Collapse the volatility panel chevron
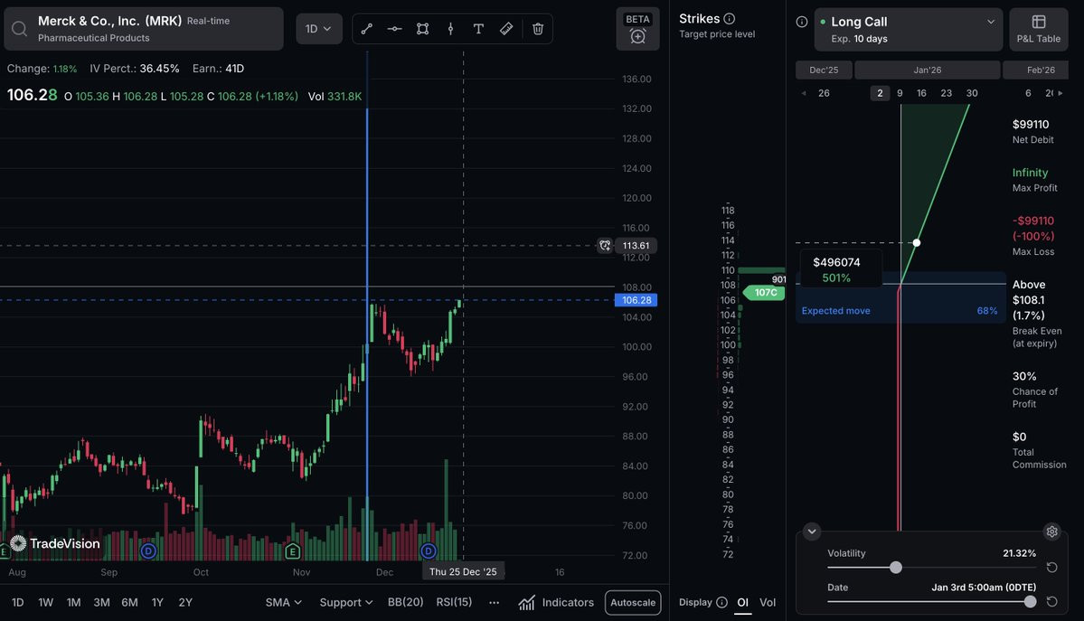The image size is (1084, 621). [x=812, y=532]
